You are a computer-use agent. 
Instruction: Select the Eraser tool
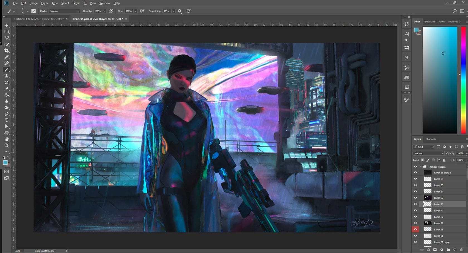(7, 89)
